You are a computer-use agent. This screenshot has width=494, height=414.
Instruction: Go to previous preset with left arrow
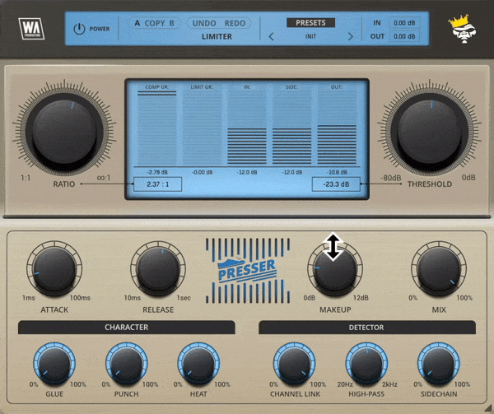coord(272,37)
